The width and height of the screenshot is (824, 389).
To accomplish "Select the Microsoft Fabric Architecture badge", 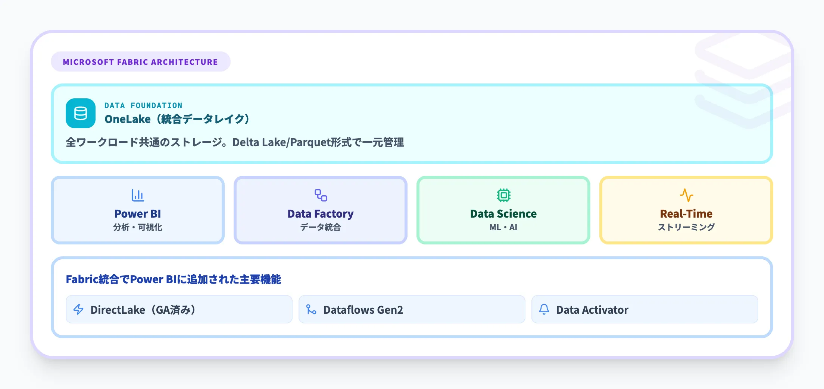I will (141, 62).
